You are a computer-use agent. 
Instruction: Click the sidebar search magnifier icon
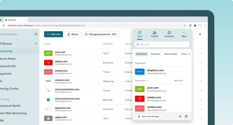pyautogui.click(x=36, y=34)
